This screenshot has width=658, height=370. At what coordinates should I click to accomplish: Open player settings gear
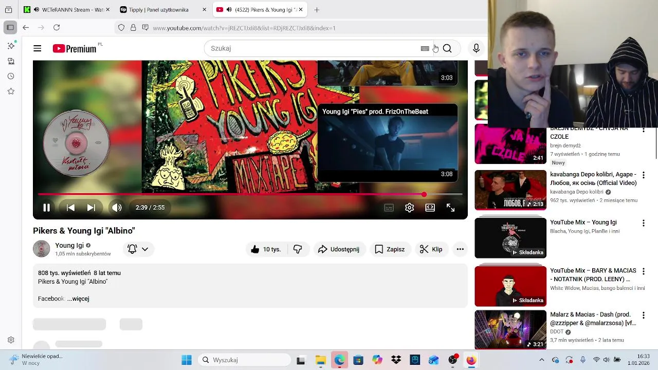(409, 208)
